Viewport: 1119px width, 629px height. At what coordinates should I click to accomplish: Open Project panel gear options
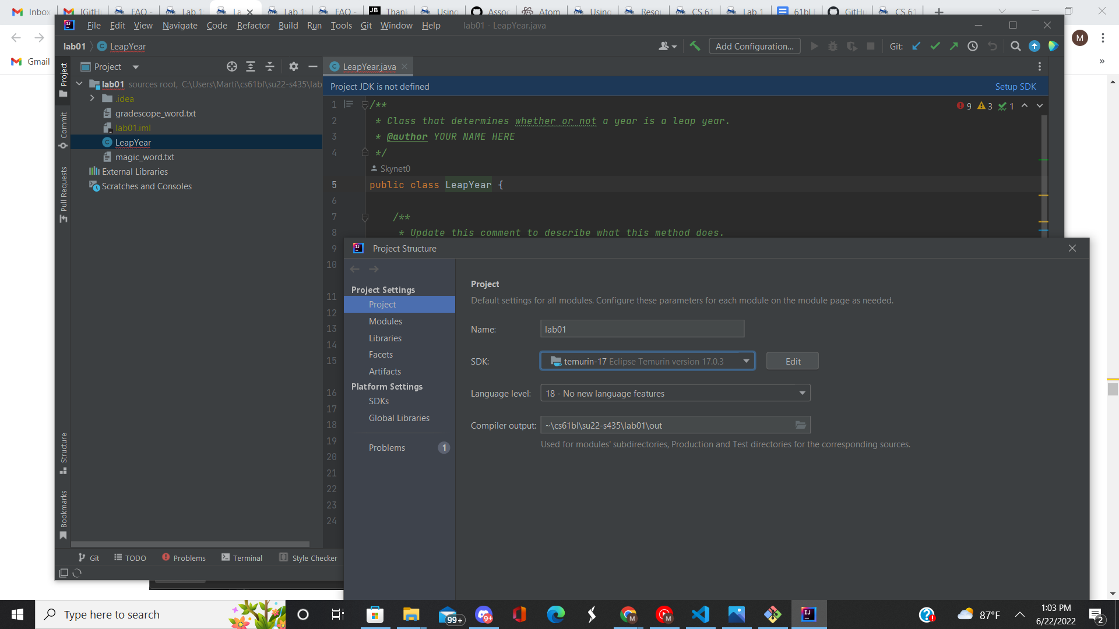point(294,66)
